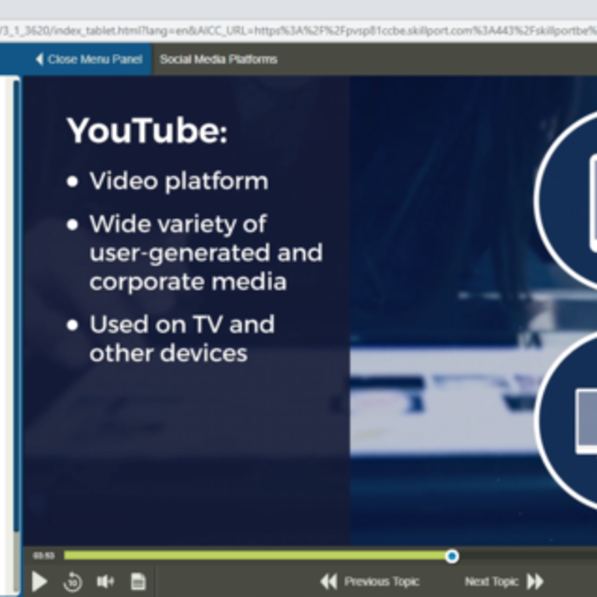Click the Social Media Platforms title

pyautogui.click(x=218, y=60)
